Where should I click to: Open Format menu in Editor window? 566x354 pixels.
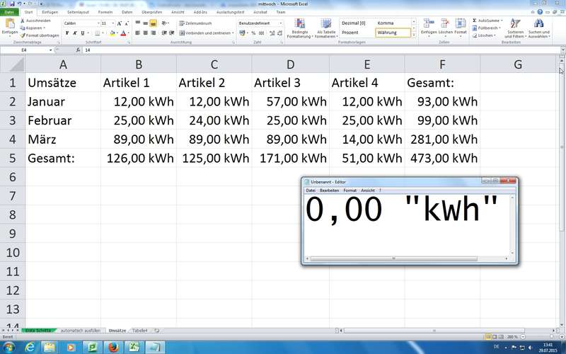350,190
